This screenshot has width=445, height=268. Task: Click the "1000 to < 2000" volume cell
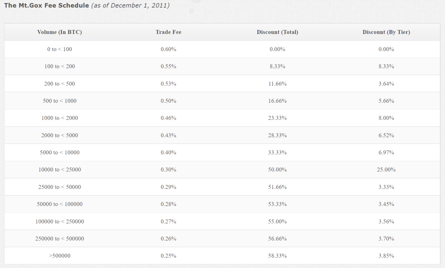pos(59,118)
